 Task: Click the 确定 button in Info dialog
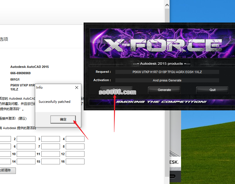point(63,119)
